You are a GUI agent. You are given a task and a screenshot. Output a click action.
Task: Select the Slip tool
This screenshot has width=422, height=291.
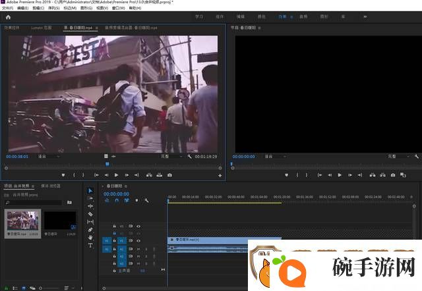pos(90,222)
